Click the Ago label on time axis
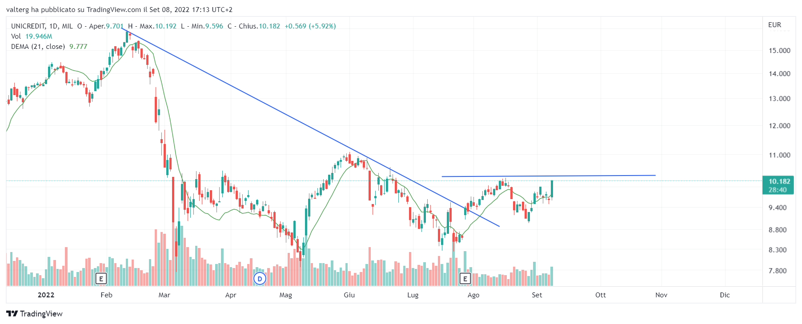802x324 pixels. [x=473, y=295]
